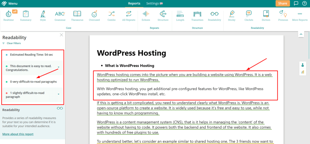Open the Menu in top bar
This screenshot has width=310, height=144.
(9, 4)
